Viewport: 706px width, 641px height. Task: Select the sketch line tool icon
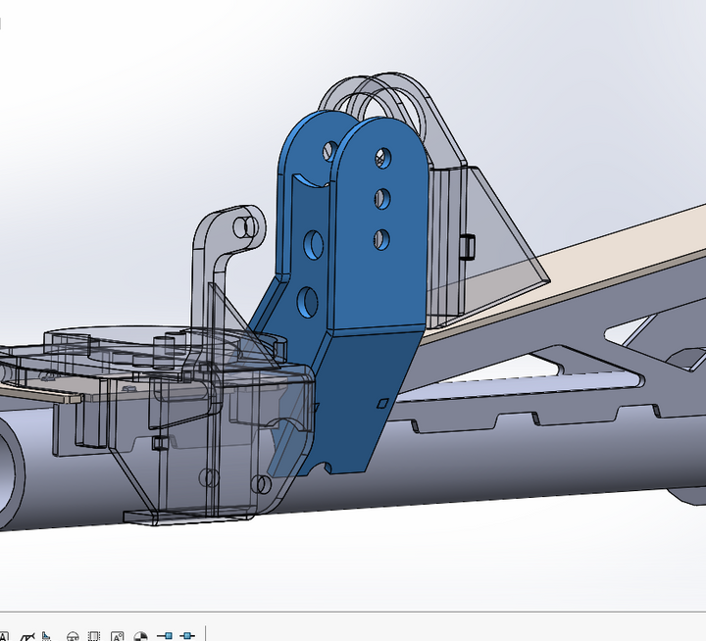(x=27, y=636)
